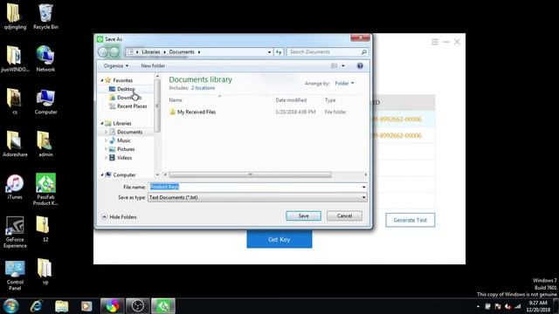Viewport: 559px width, 314px height.
Task: Select Computer in navigation pane
Action: (124, 174)
